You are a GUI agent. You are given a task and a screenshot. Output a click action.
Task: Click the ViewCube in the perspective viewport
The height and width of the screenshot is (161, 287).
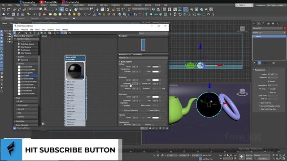coord(242,92)
